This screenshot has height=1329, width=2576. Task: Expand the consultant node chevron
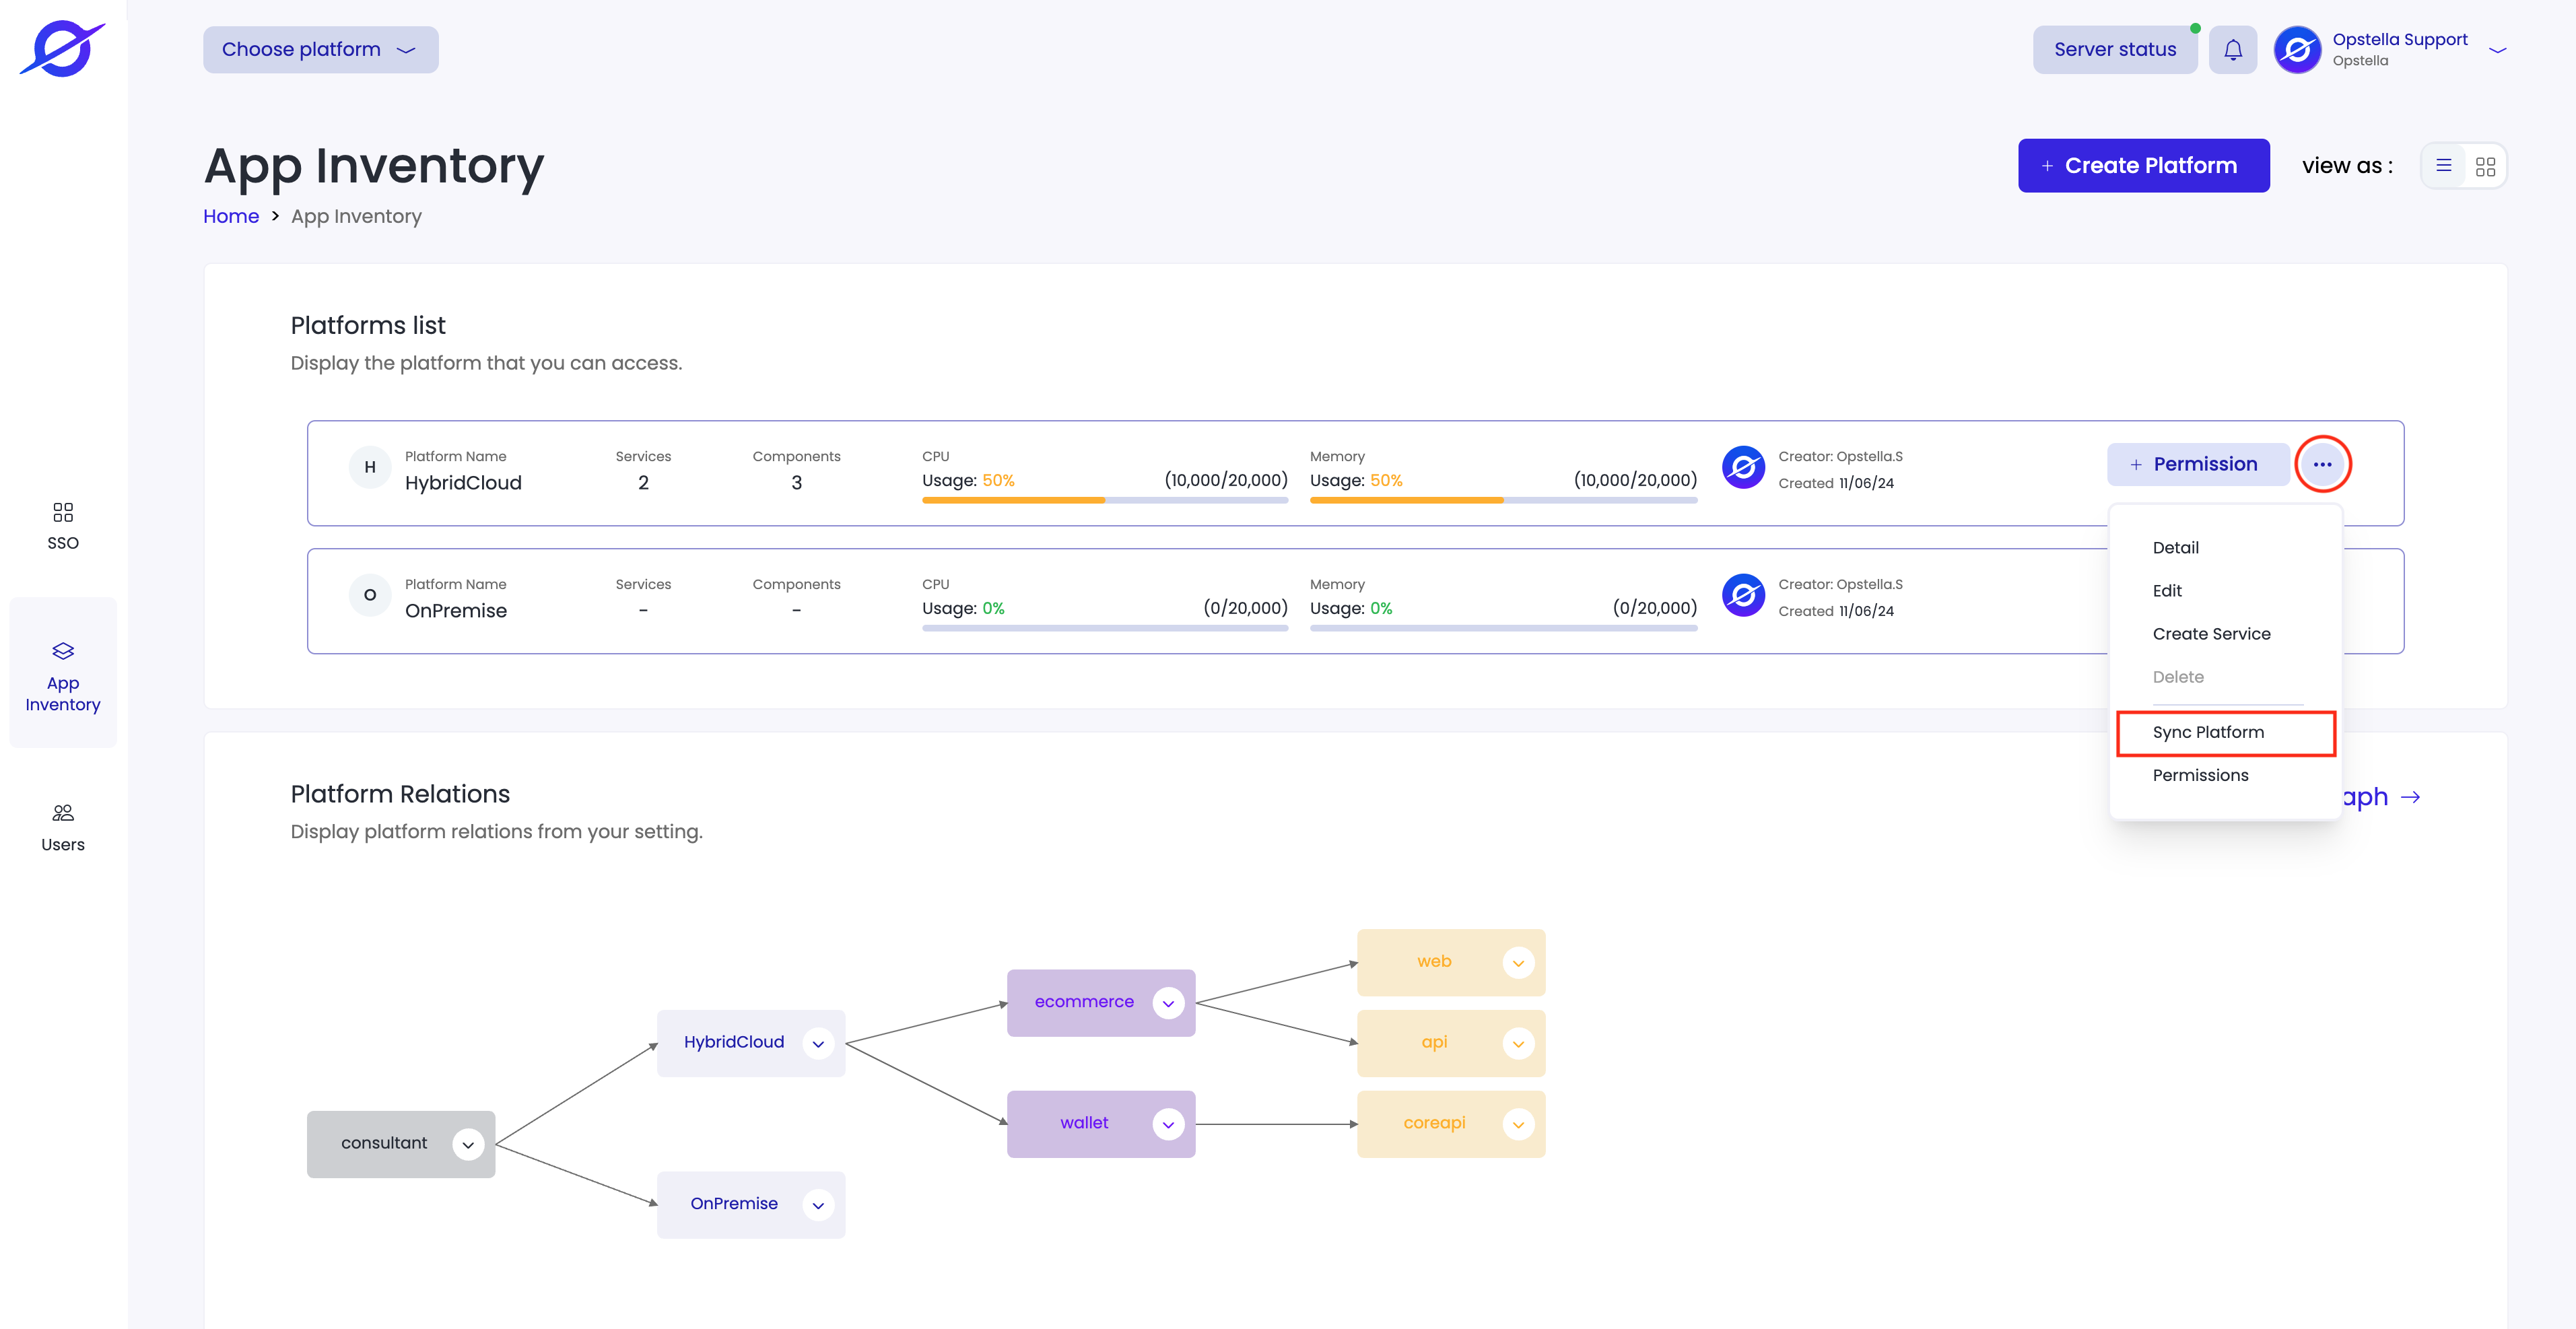(x=468, y=1144)
